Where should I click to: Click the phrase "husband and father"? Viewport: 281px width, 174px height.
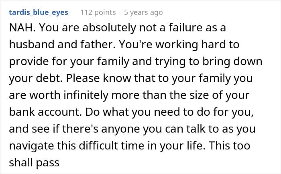click(49, 47)
